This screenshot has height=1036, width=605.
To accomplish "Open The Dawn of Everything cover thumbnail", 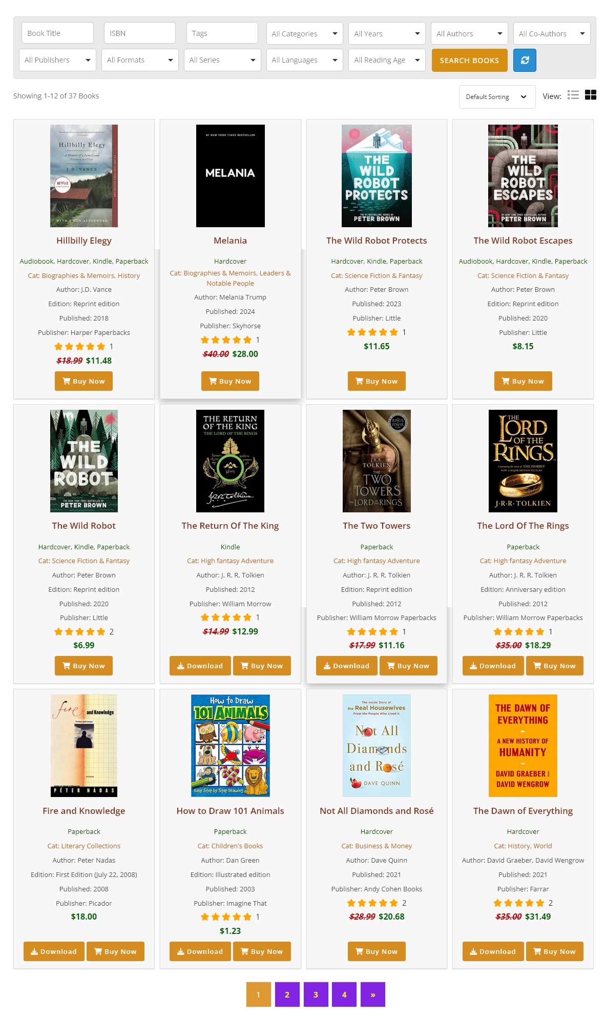I will [523, 745].
